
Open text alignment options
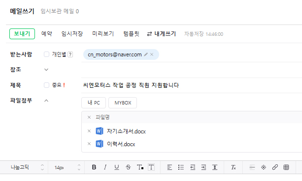169,167
